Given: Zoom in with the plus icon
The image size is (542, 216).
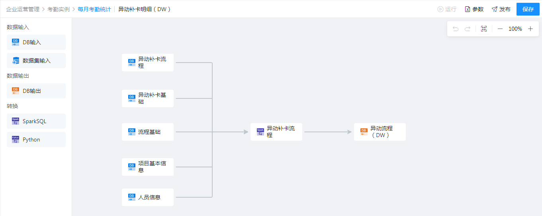Looking at the screenshot, I should click(530, 29).
